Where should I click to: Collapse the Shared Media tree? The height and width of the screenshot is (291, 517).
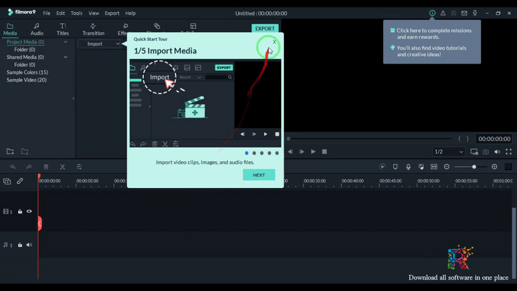(x=65, y=57)
